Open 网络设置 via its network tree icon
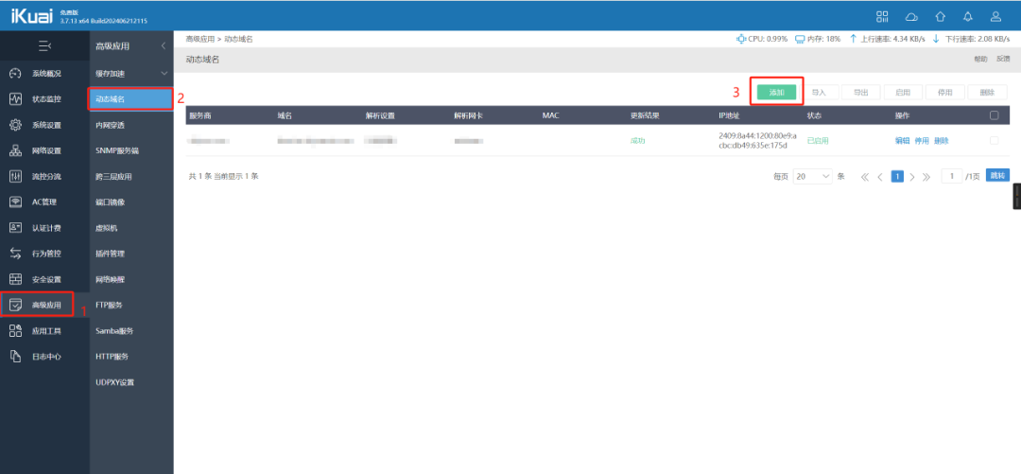Screen dimensions: 1021x474 pyautogui.click(x=16, y=150)
